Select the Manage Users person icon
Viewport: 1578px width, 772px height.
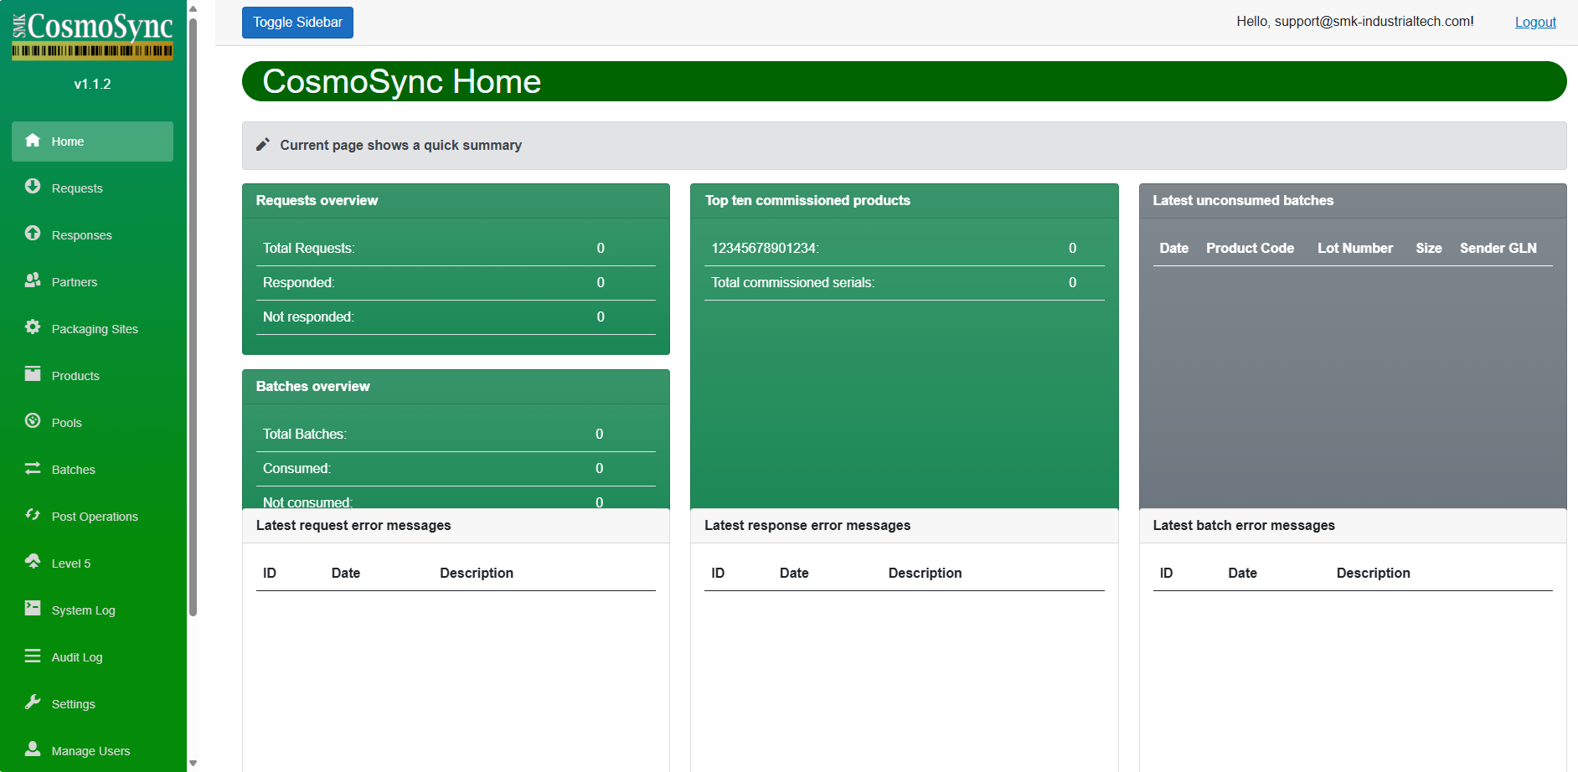coord(33,750)
